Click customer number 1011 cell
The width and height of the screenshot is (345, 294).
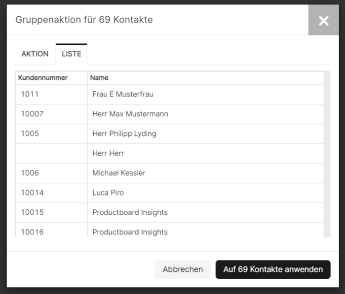tap(51, 95)
